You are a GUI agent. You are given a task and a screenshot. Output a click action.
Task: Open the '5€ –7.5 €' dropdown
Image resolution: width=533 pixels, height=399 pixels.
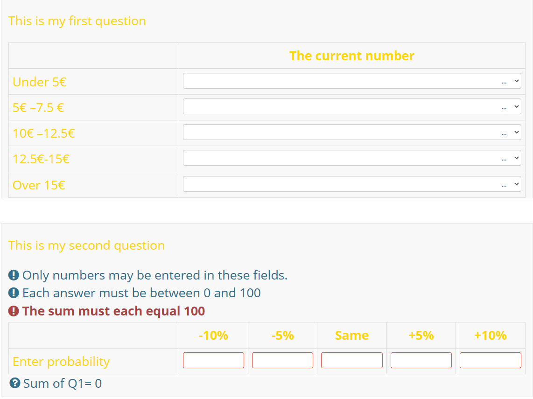point(352,107)
